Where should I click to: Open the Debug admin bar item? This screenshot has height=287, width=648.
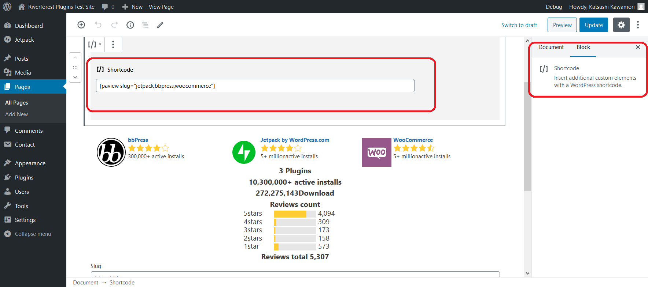click(x=554, y=7)
